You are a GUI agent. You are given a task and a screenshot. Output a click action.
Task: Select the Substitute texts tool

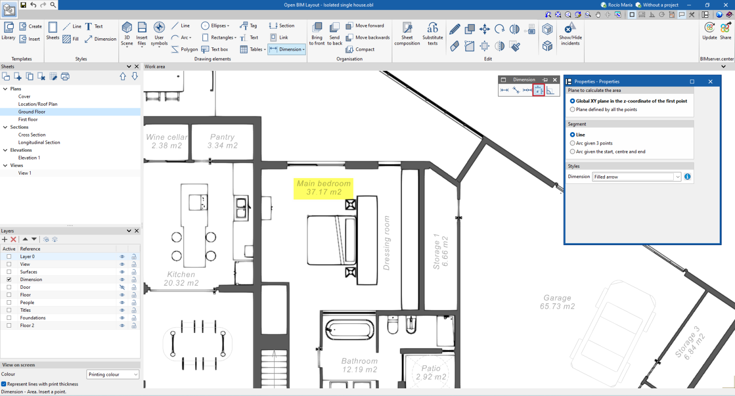(432, 33)
